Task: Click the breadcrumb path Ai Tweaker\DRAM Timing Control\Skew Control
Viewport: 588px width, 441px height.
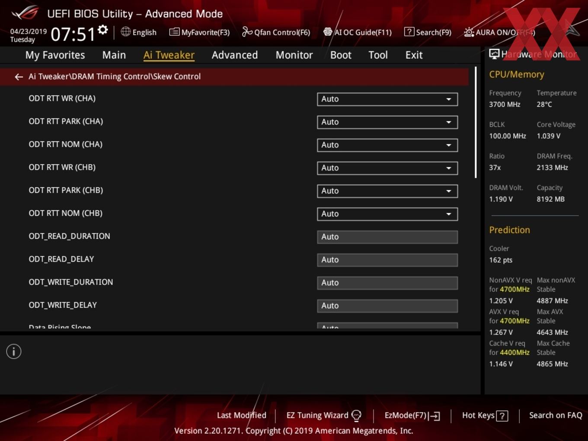Action: [x=115, y=77]
